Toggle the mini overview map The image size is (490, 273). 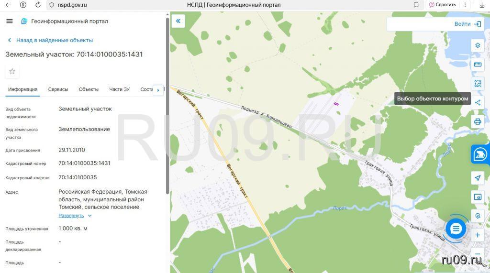coord(477,197)
